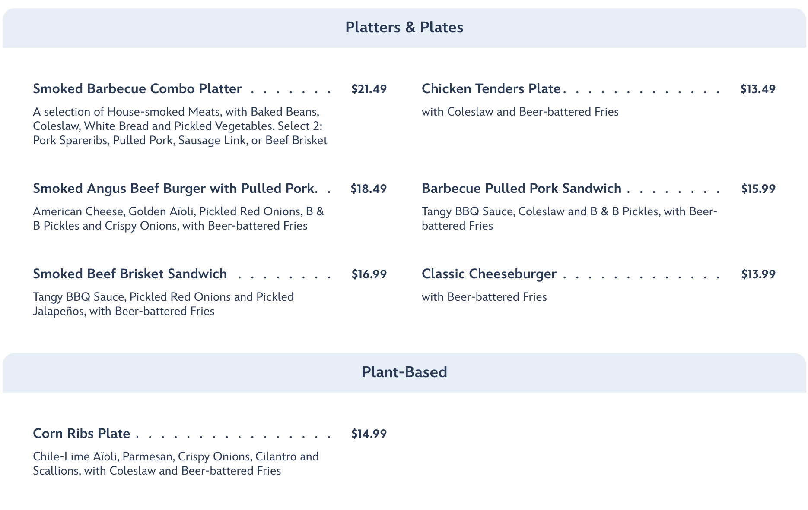Click the $13.49 chicken tenders price
The height and width of the screenshot is (510, 808).
pyautogui.click(x=758, y=89)
